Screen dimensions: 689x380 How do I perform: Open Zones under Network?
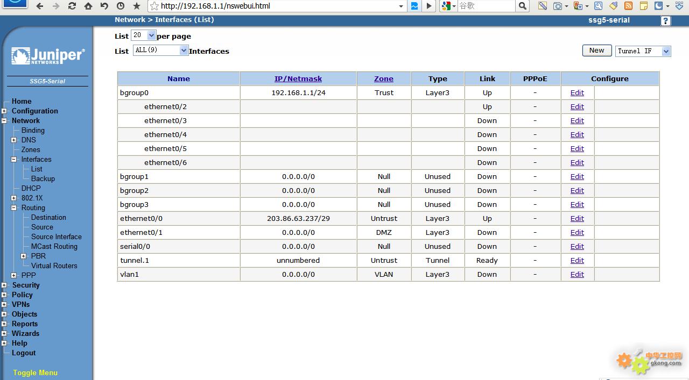(31, 149)
